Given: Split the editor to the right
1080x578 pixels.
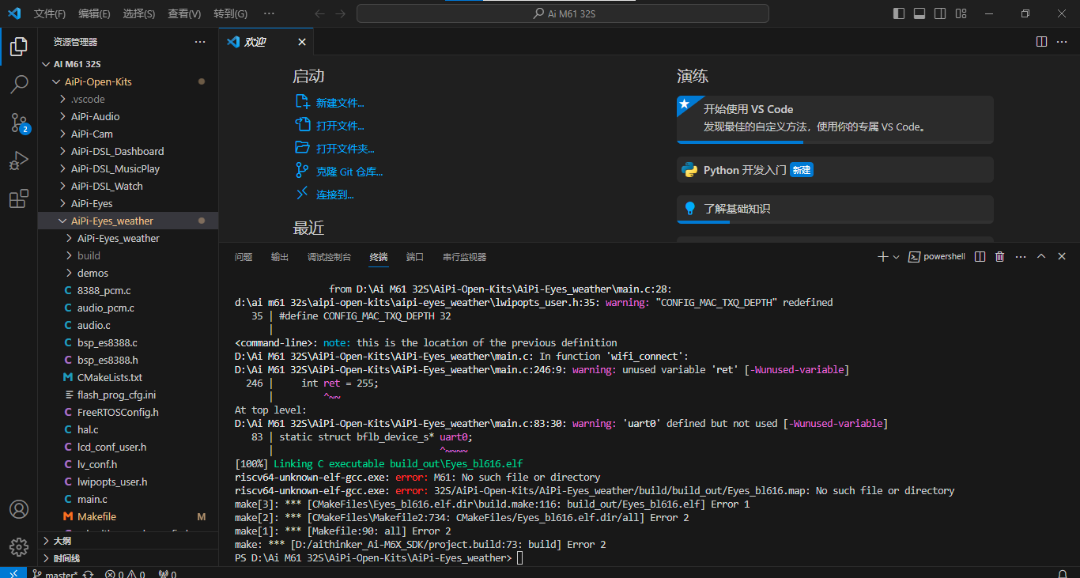Looking at the screenshot, I should coord(1041,42).
